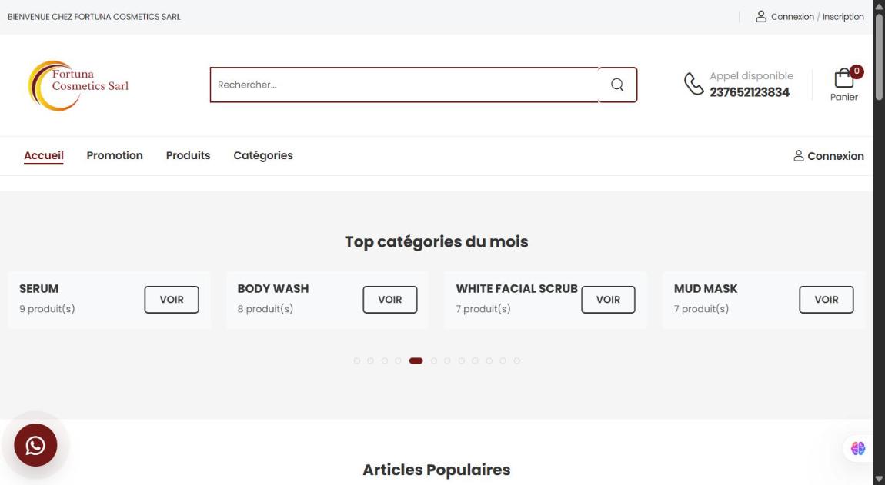Click the SERUM category title
885x485 pixels.
[x=39, y=289]
